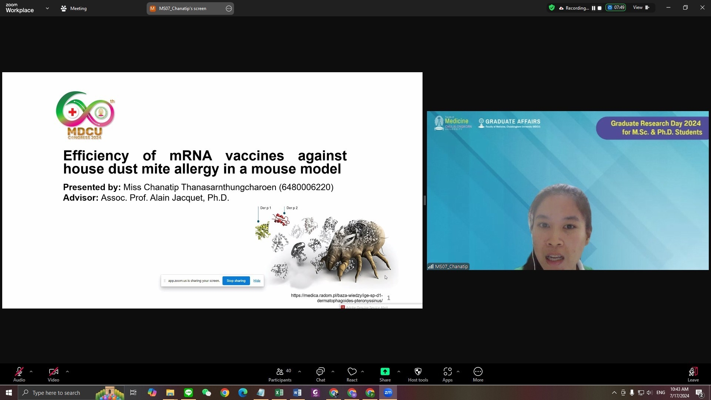Pause the meeting recording

coord(594,8)
